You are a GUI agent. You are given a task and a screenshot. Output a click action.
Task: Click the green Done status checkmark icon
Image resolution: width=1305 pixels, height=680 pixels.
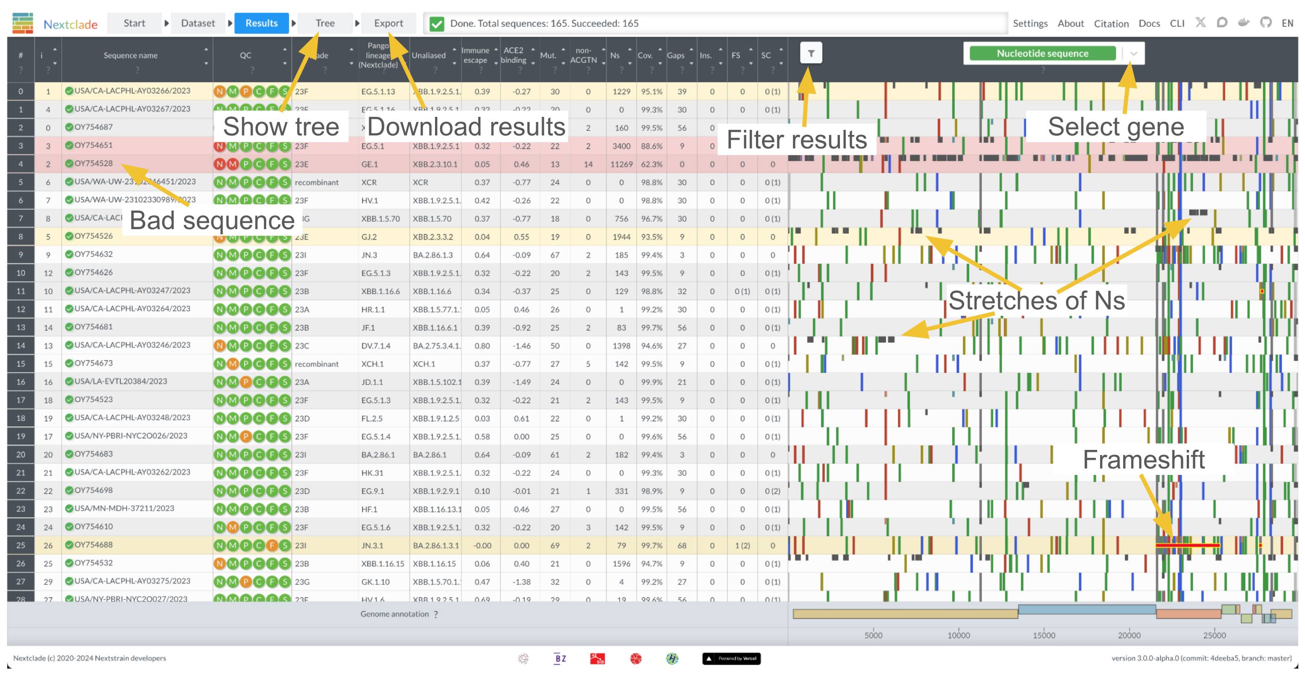436,24
